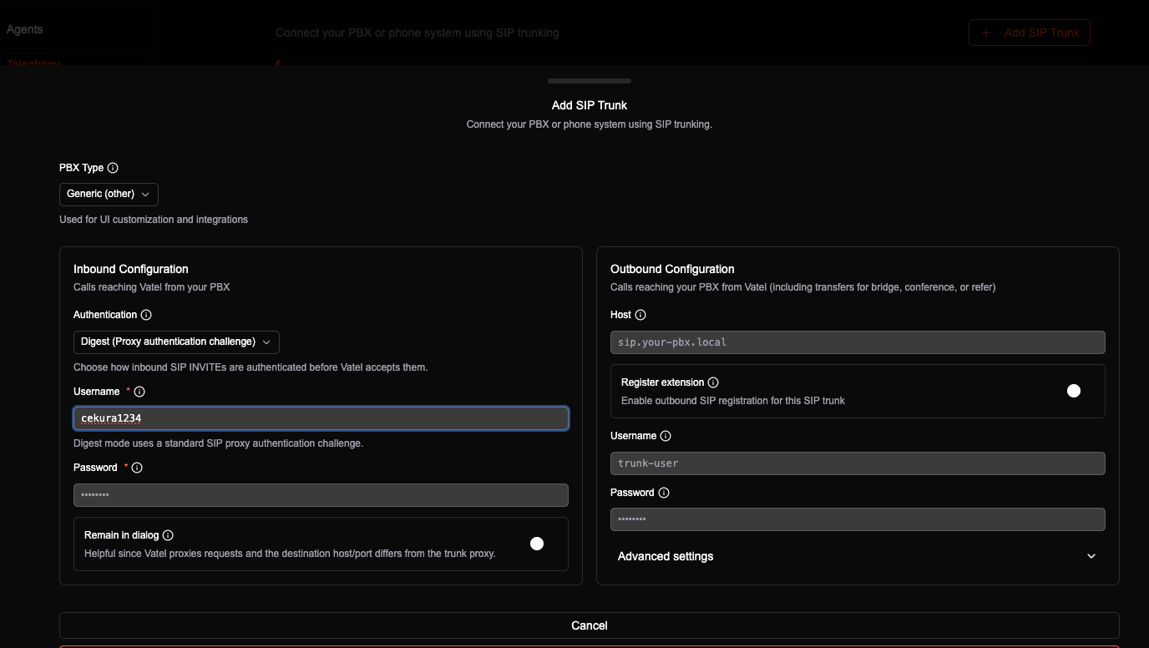The height and width of the screenshot is (648, 1149).
Task: Click the Register extension info icon
Action: coord(713,382)
